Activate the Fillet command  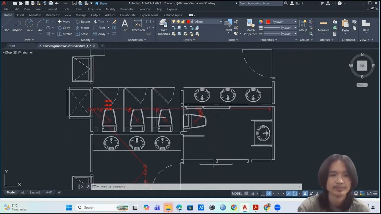tap(99, 28)
